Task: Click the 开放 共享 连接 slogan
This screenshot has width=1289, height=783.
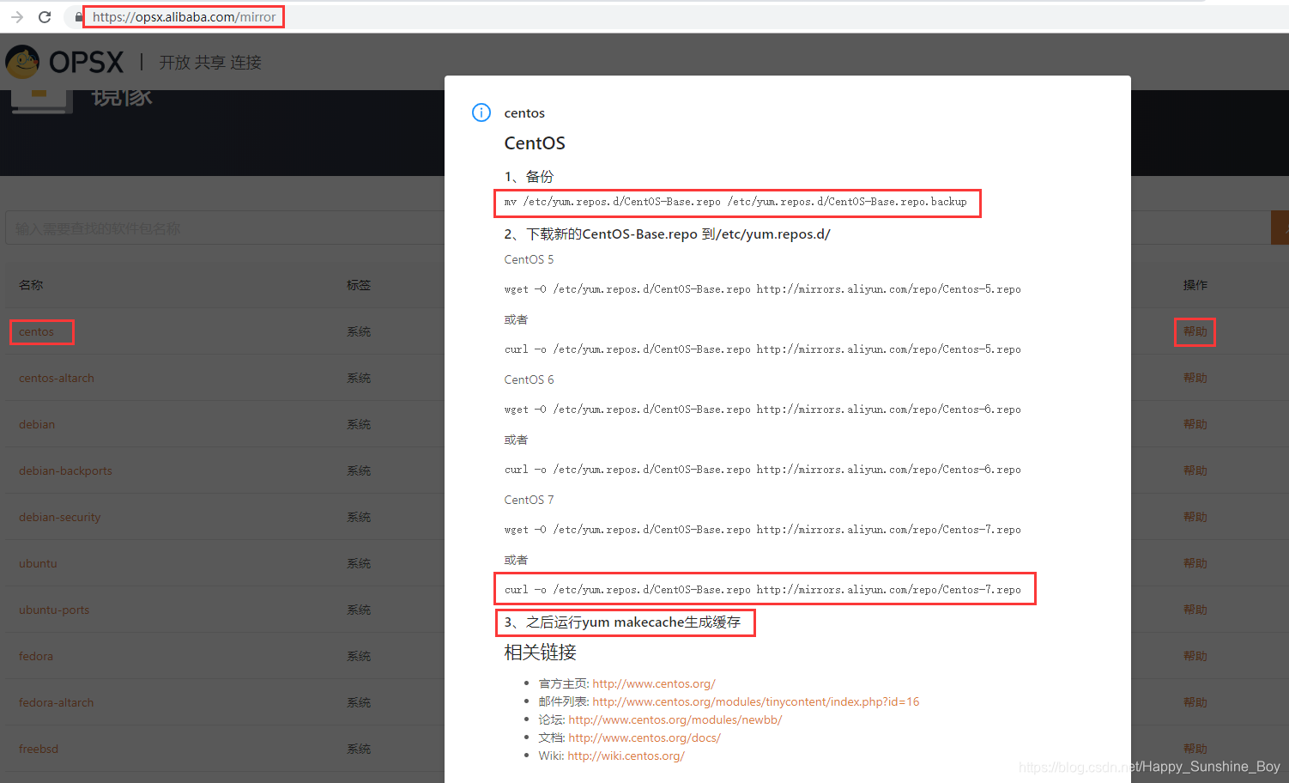Action: tap(210, 63)
